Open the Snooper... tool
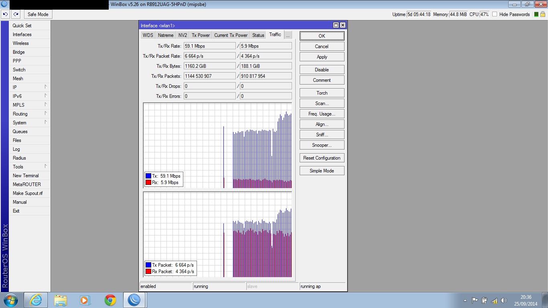 (322, 145)
